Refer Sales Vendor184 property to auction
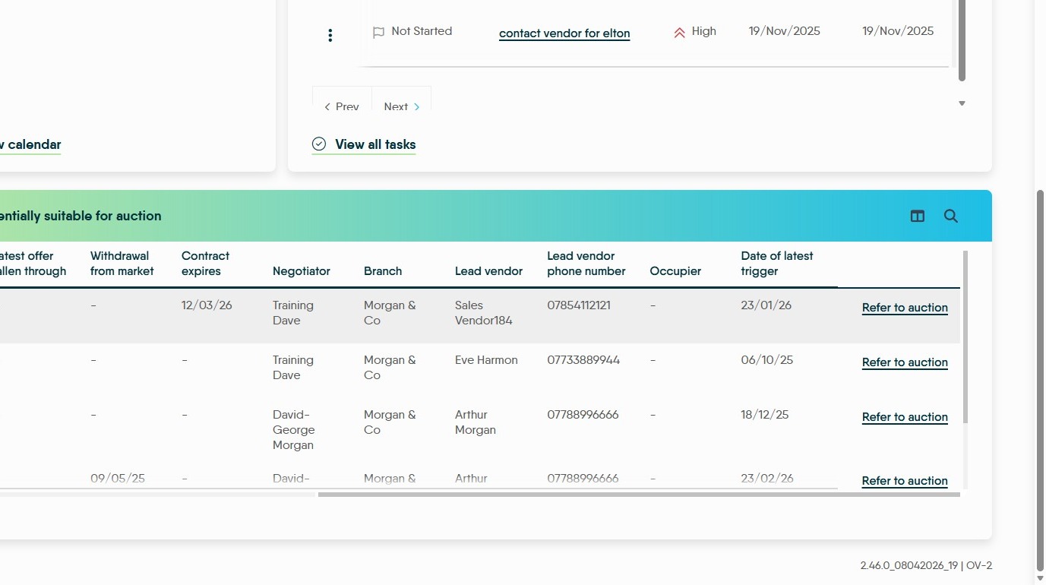Image resolution: width=1046 pixels, height=585 pixels. (x=905, y=308)
